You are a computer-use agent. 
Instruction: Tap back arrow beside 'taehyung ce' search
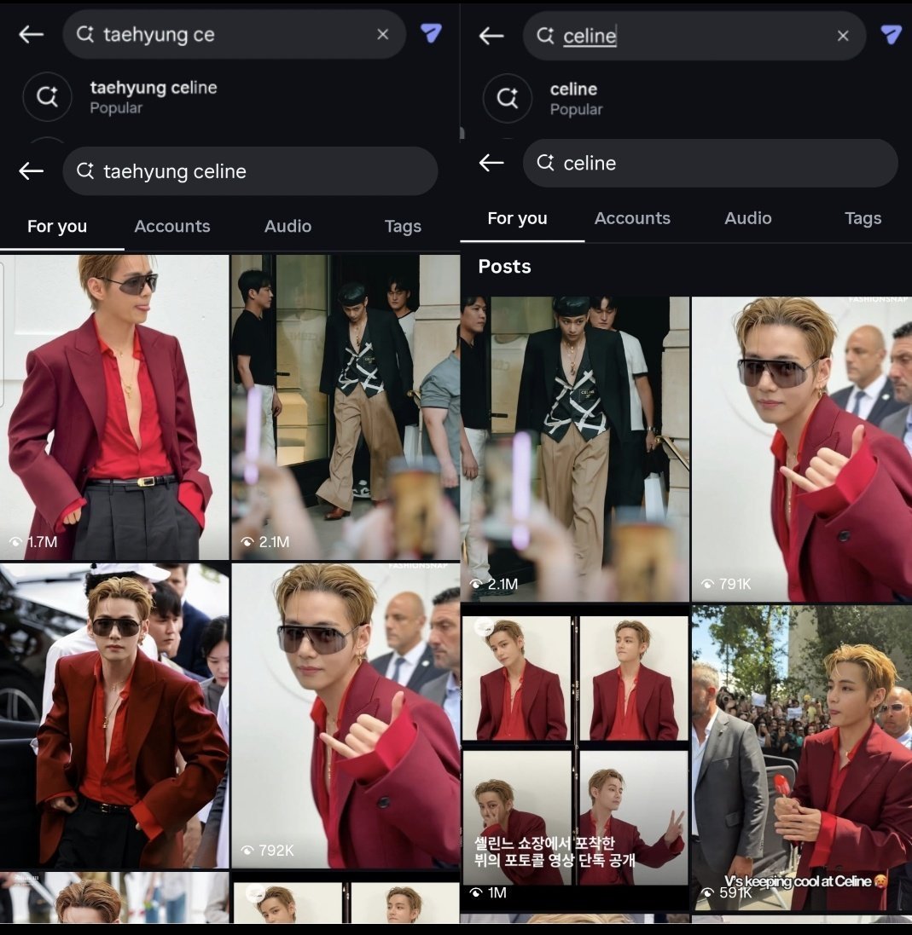(31, 35)
